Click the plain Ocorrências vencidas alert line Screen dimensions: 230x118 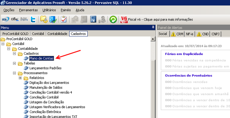pyautogui.click(x=186, y=82)
